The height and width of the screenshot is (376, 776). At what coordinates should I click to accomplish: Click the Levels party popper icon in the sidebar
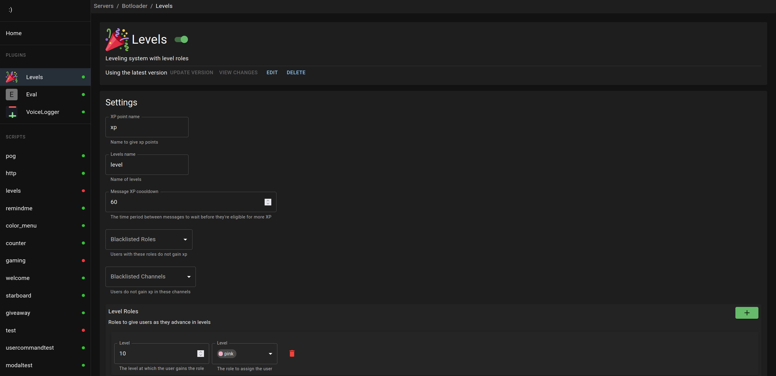coord(11,77)
